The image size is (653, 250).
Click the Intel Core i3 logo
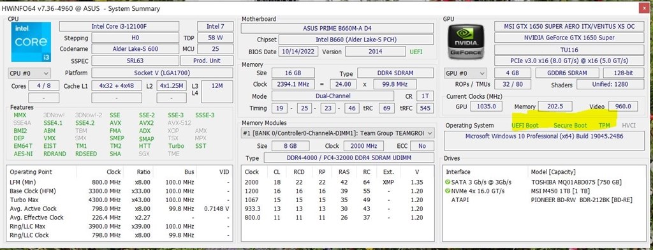31,42
